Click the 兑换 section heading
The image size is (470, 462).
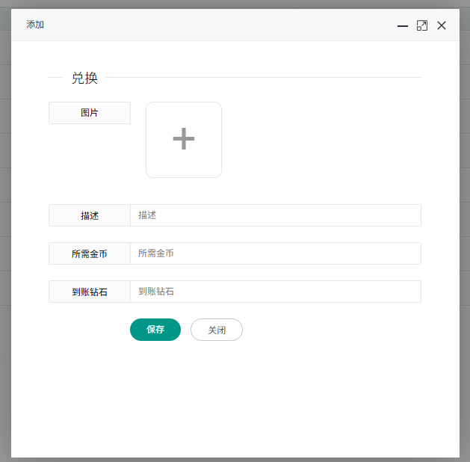(x=84, y=78)
